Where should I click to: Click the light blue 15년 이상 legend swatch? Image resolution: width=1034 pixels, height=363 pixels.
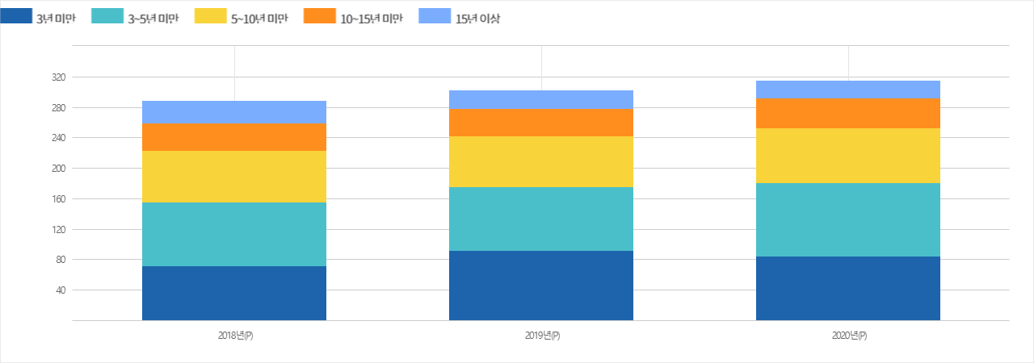click(435, 16)
